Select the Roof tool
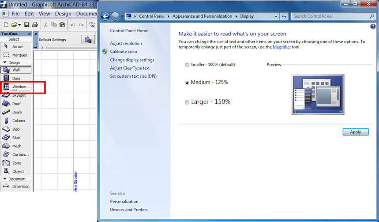This screenshot has width=379, height=222. pyautogui.click(x=16, y=104)
